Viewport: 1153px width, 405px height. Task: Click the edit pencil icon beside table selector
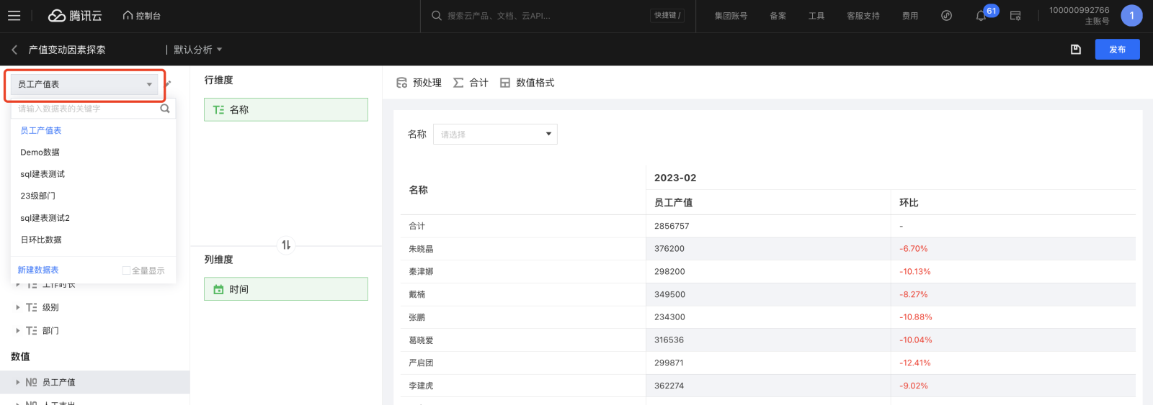point(168,83)
